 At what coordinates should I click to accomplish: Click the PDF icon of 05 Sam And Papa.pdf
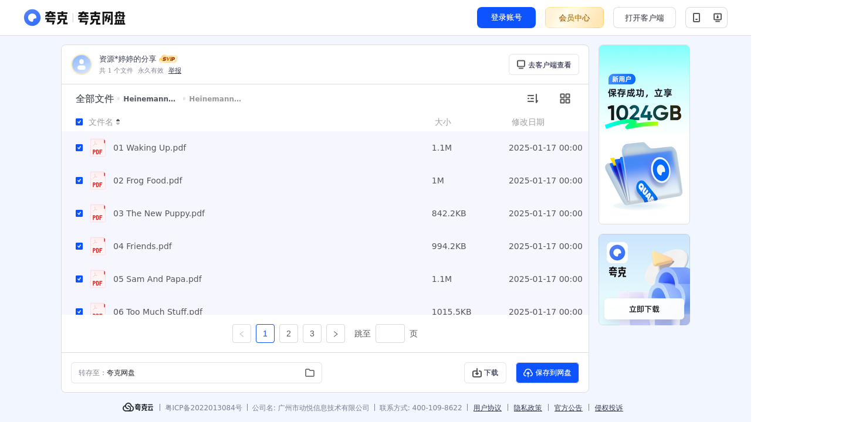pos(98,279)
